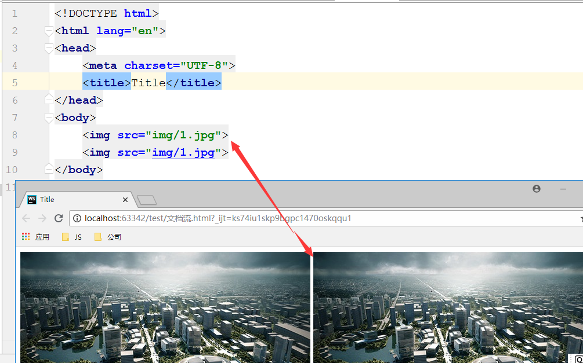Screen dimensions: 583x363
Task: Click the closing title tag on line 5
Action: 193,83
